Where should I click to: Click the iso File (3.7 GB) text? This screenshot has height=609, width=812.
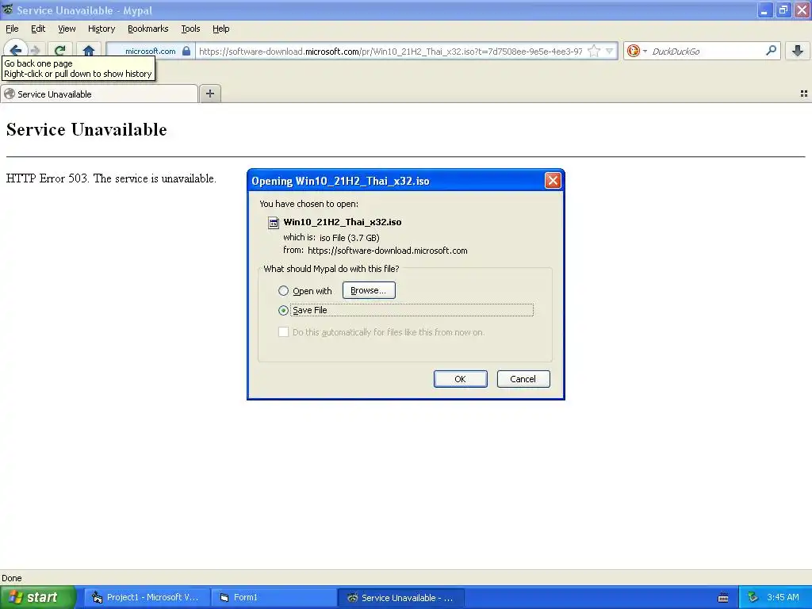350,238
